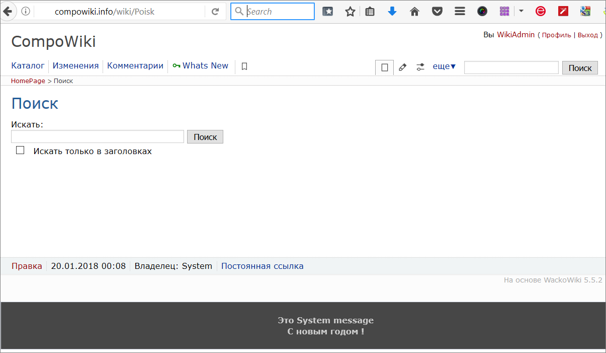Expand the 'еще' dropdown menu
This screenshot has width=606, height=353.
444,66
